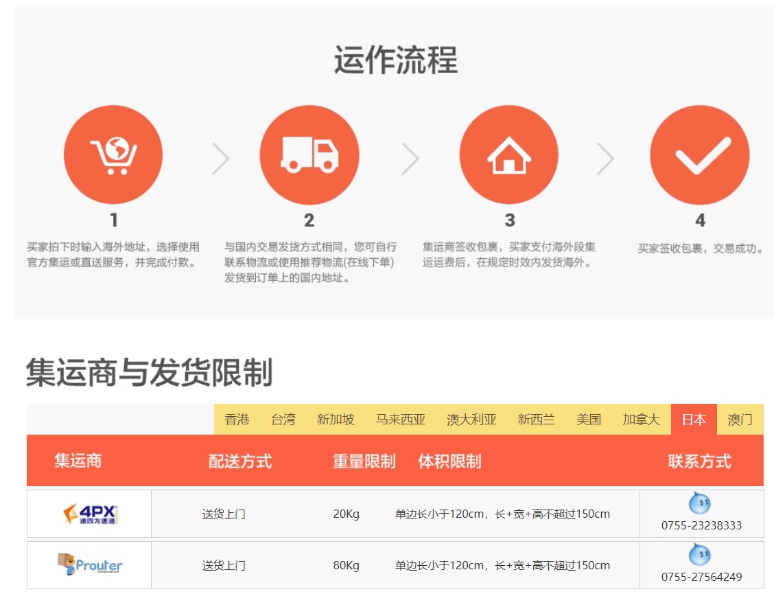The height and width of the screenshot is (594, 774).
Task: Click the house icon for step 3
Action: 509,155
